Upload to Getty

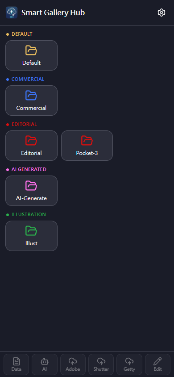pyautogui.click(x=129, y=364)
